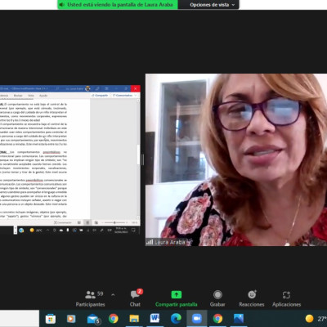Start sharing with Compartir pantalla

pyautogui.click(x=176, y=298)
